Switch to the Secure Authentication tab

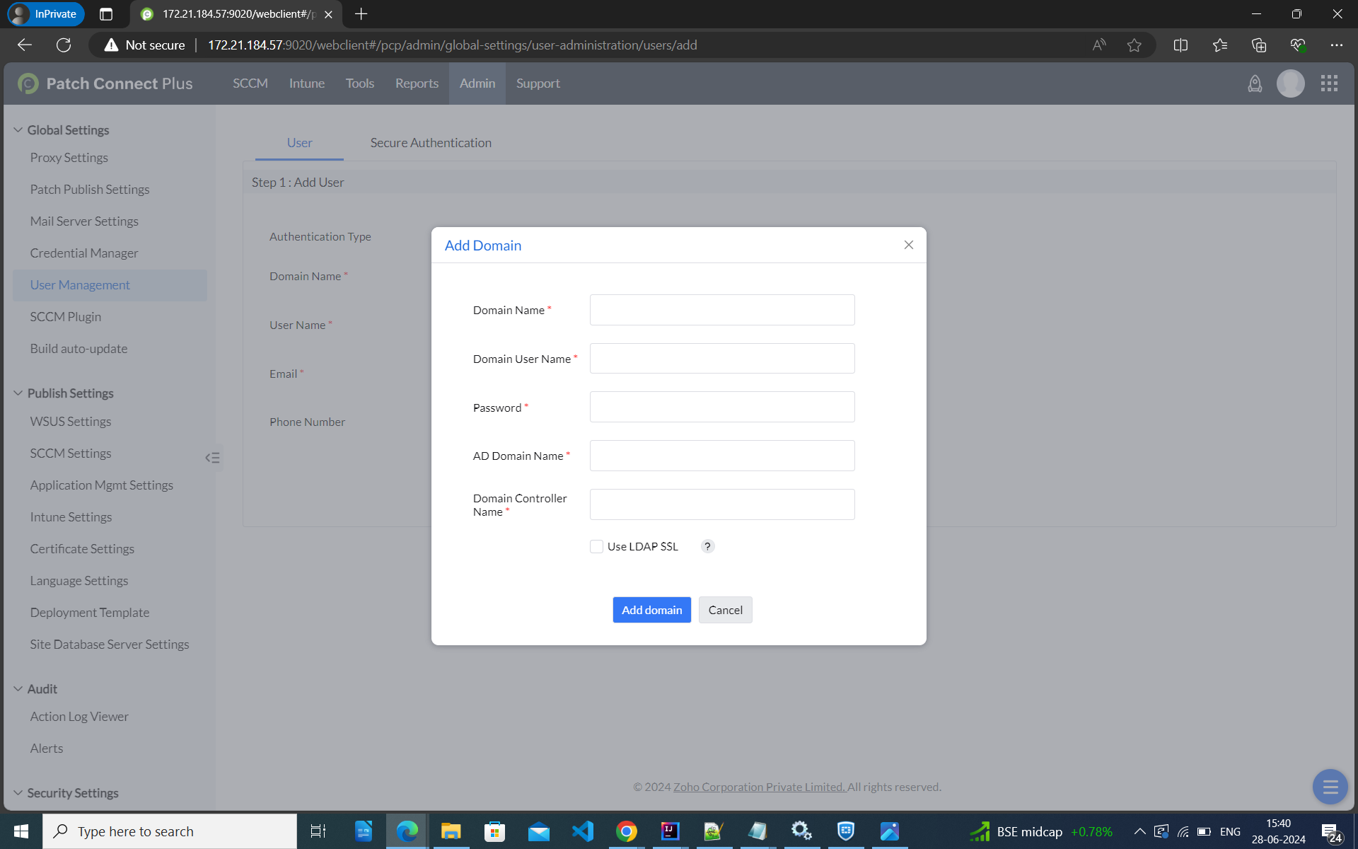point(431,143)
